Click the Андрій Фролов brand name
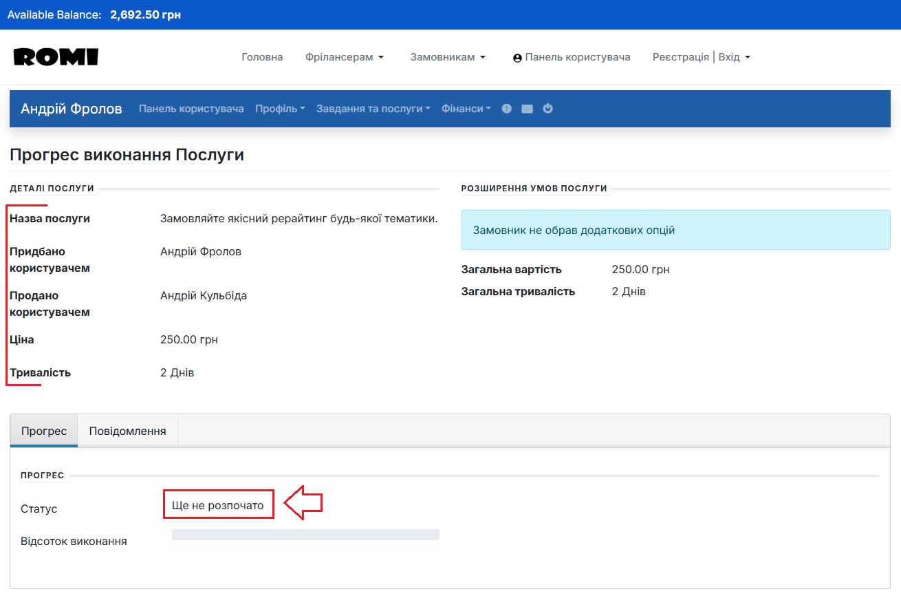Viewport: 901px width, 598px height. (72, 109)
